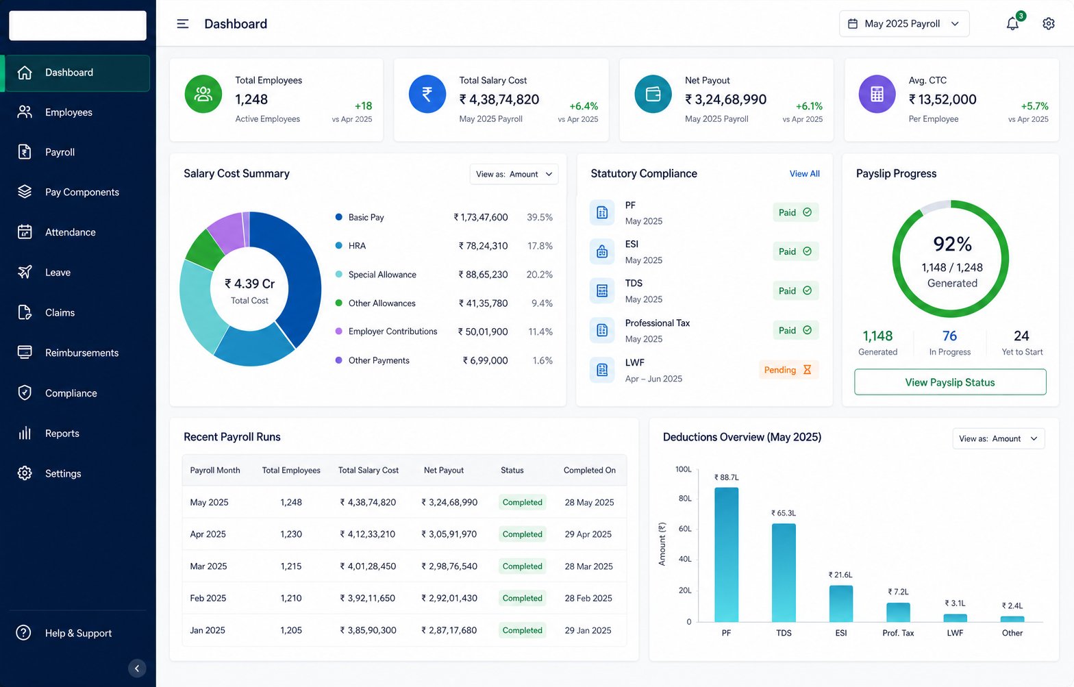
Task: Click net payout ₹ 2,92,01,430
Action: click(x=449, y=598)
